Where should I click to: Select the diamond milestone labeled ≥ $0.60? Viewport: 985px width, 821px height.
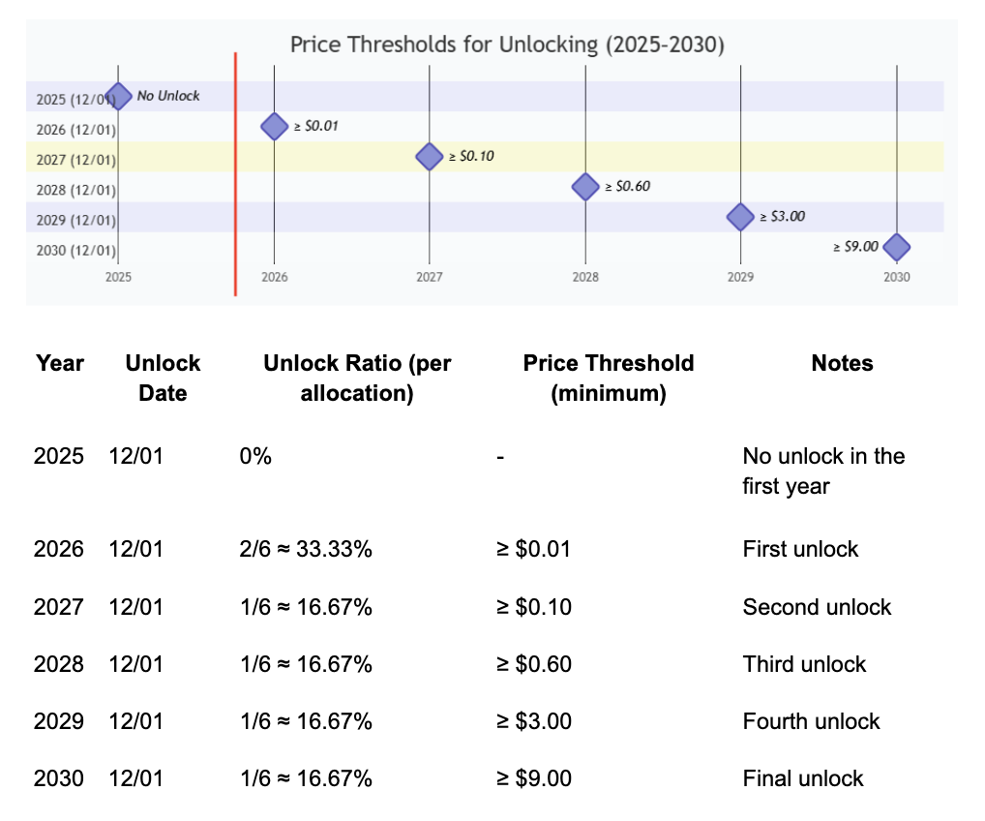coord(585,186)
